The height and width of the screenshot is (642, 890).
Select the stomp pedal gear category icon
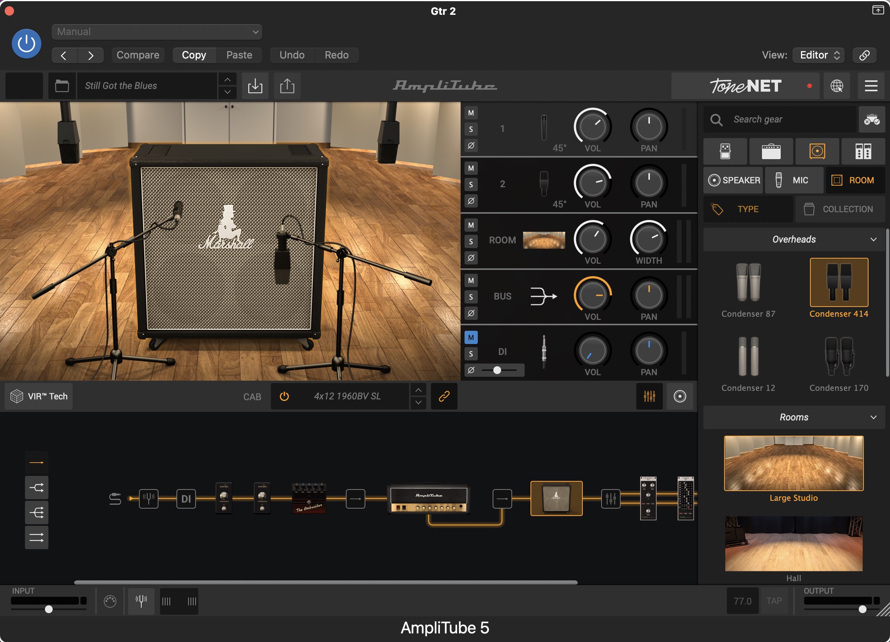coord(725,151)
